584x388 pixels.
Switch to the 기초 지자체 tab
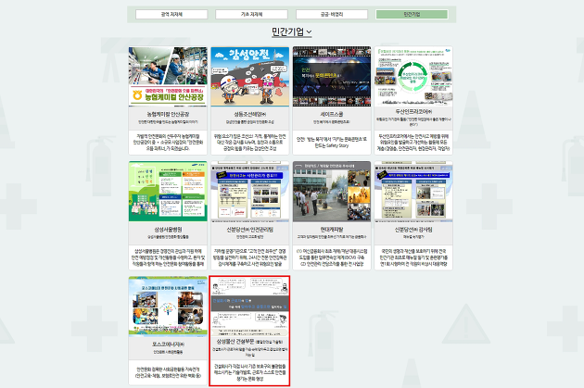[251, 14]
